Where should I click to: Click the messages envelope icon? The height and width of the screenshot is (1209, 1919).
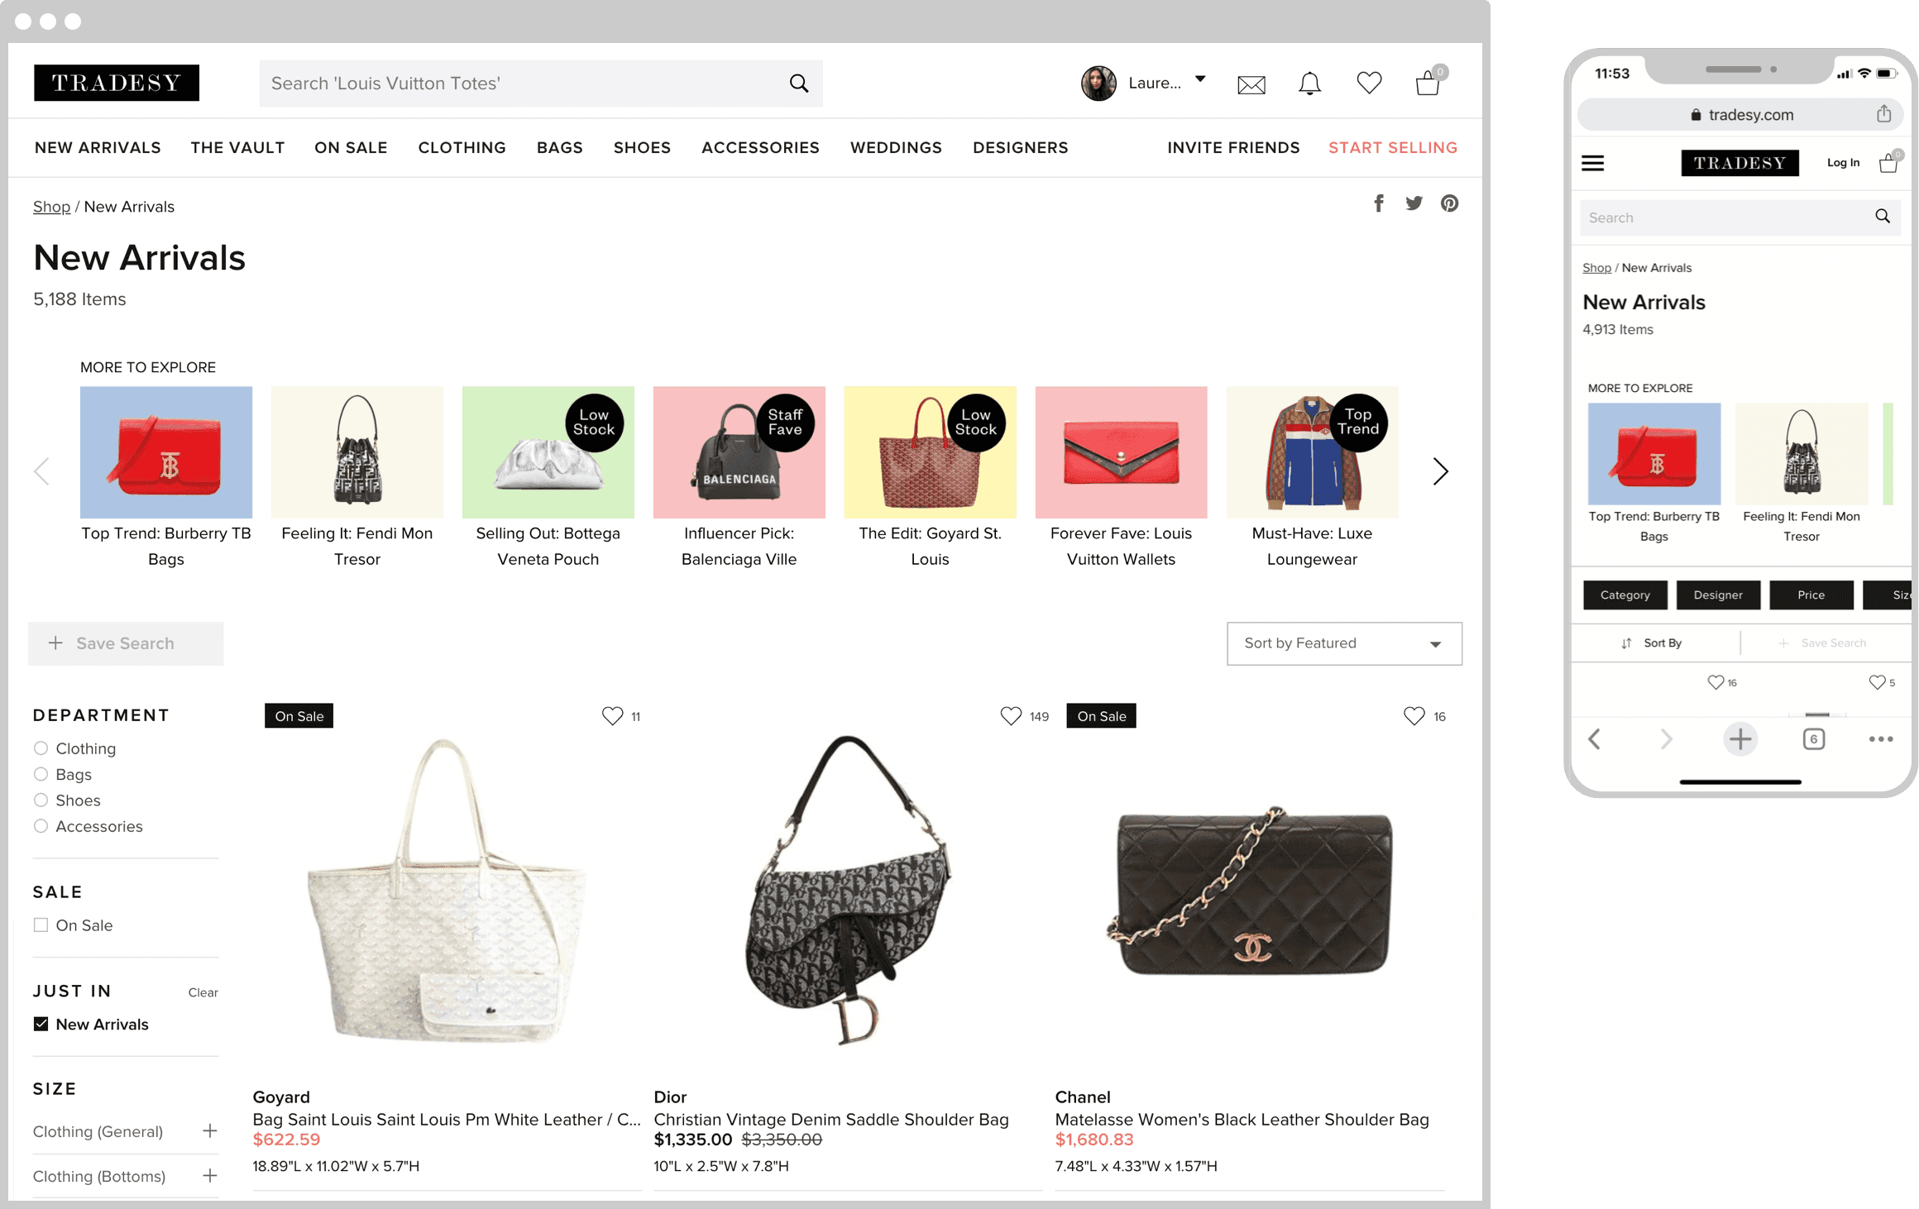[1251, 84]
